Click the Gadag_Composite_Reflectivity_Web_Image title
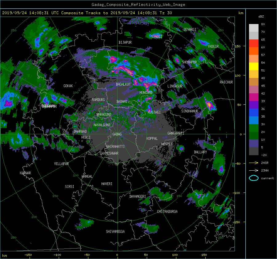 pos(138,5)
